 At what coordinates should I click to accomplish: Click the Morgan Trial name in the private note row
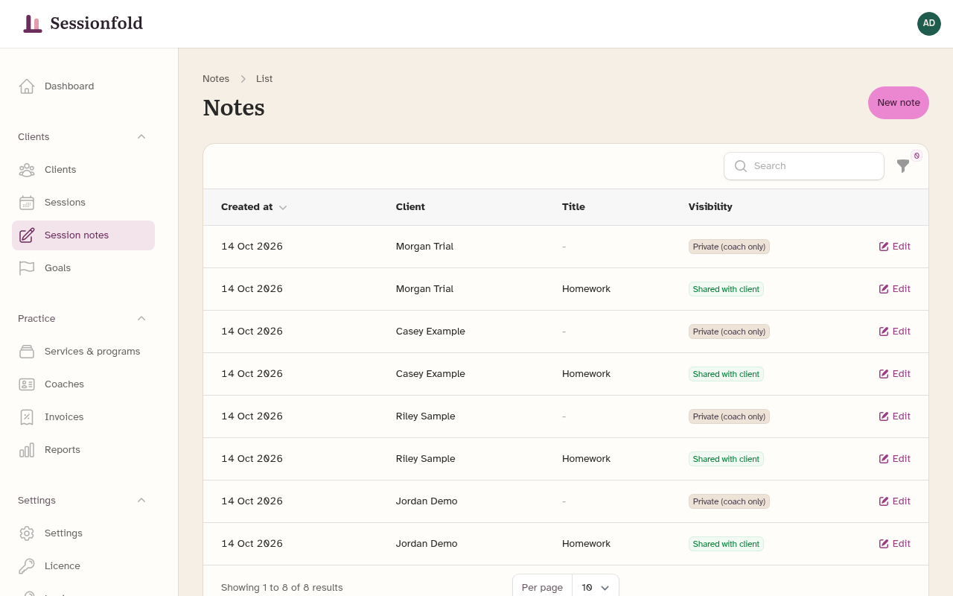[424, 247]
